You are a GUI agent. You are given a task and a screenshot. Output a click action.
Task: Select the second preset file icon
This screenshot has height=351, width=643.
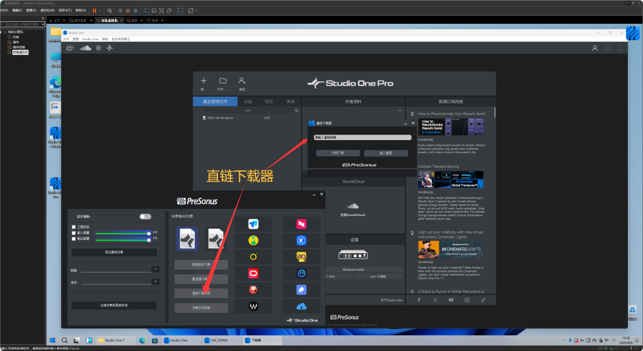click(x=215, y=239)
